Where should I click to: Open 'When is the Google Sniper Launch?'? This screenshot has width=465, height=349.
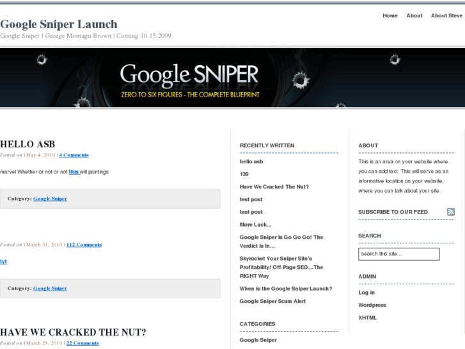[286, 289]
